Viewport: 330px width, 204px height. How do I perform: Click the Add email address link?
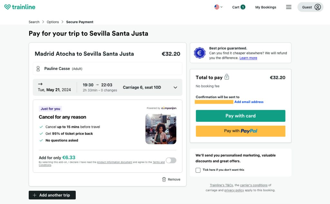249,102
